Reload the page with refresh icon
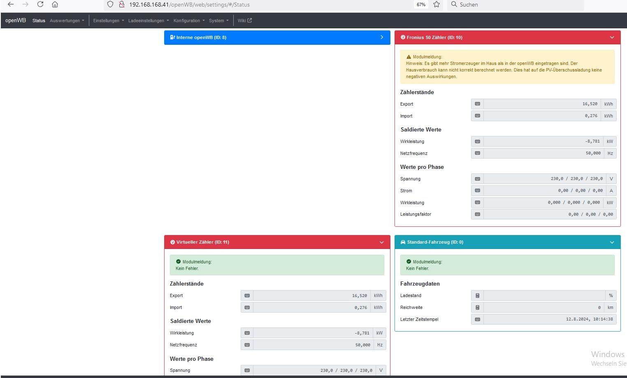627x378 pixels. (40, 5)
